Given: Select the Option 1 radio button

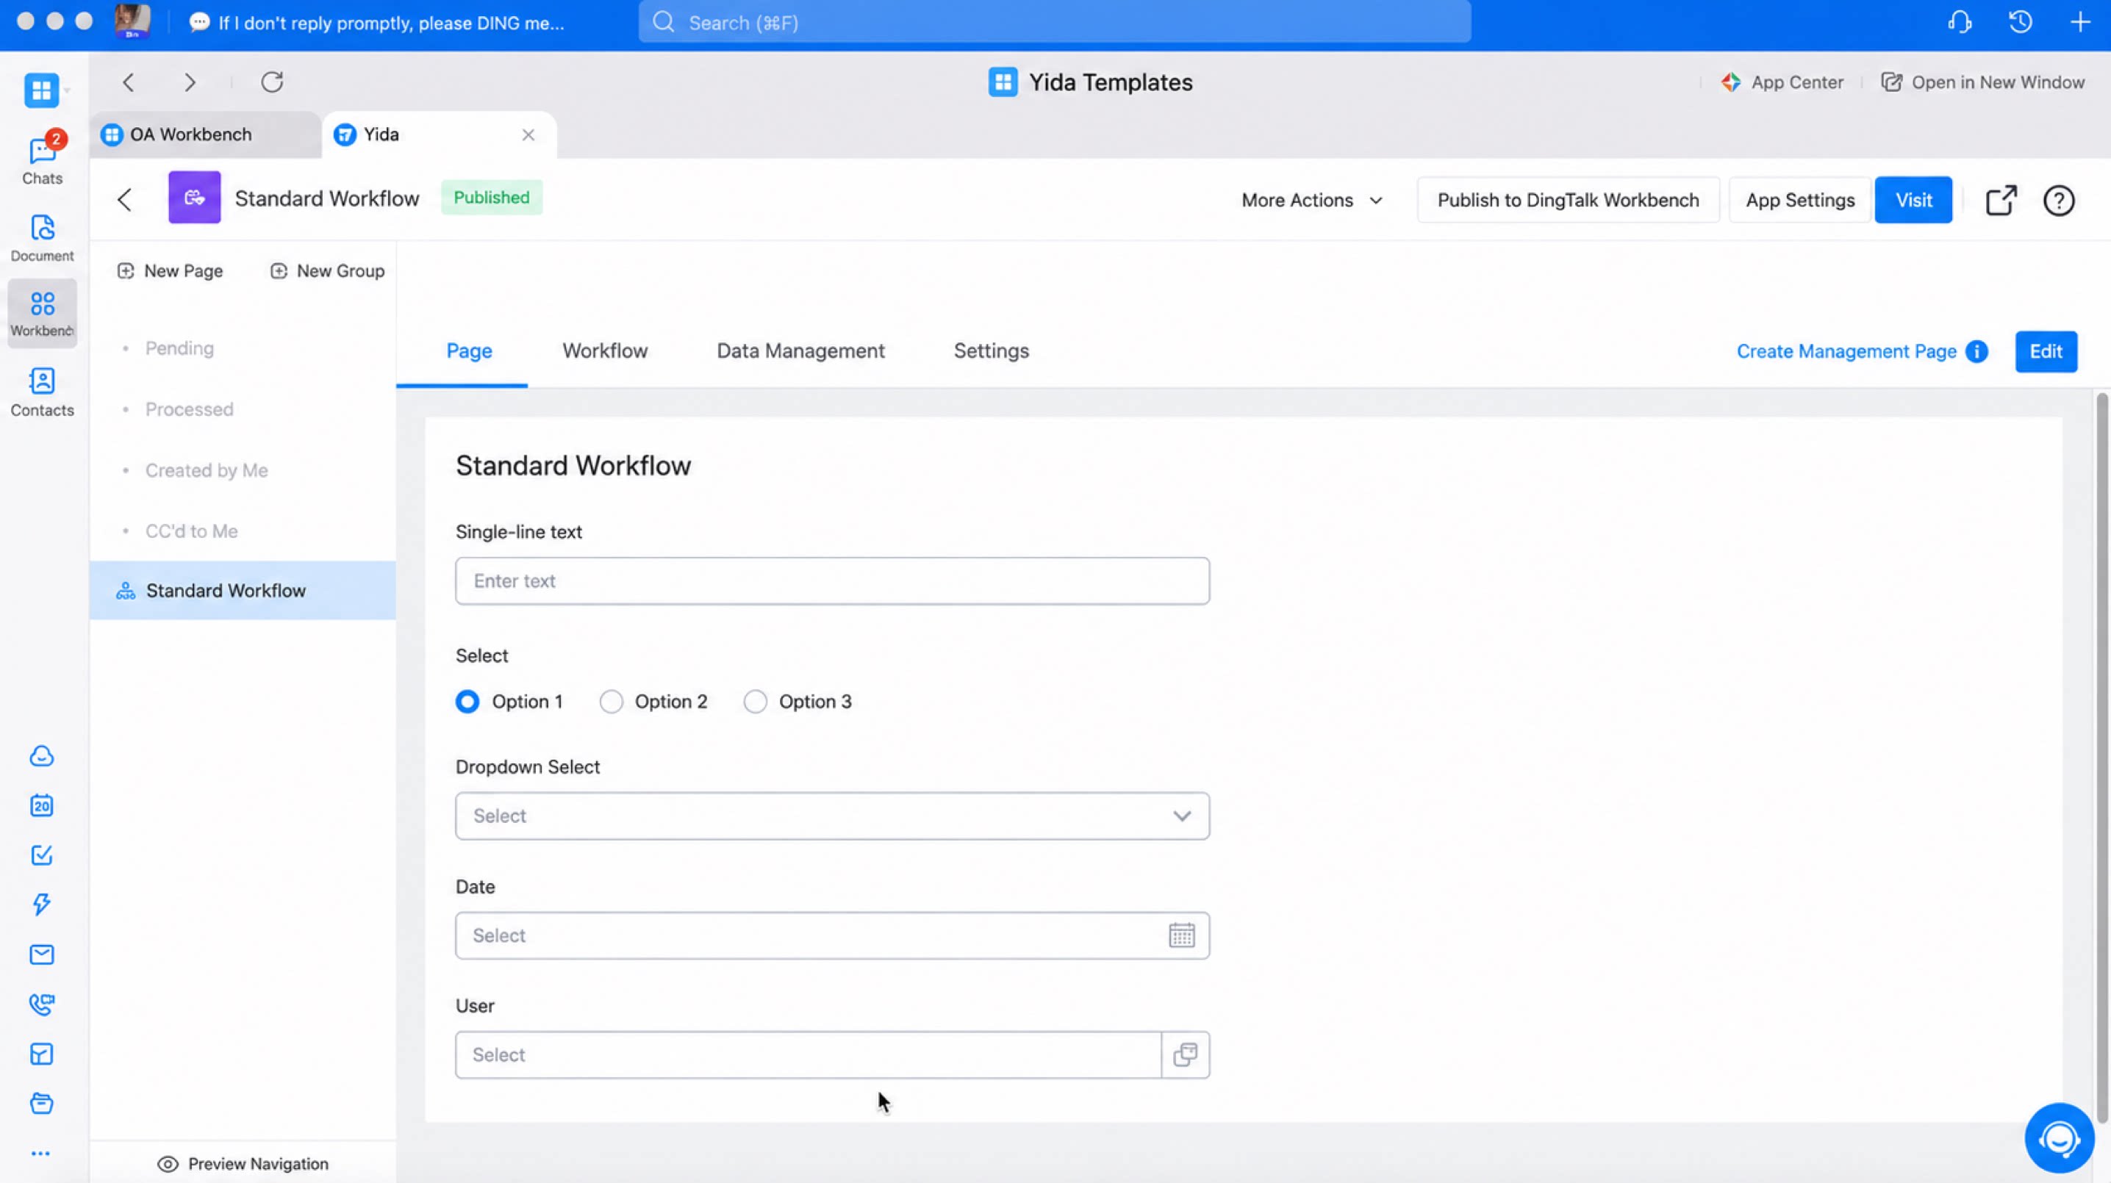Looking at the screenshot, I should tap(468, 701).
